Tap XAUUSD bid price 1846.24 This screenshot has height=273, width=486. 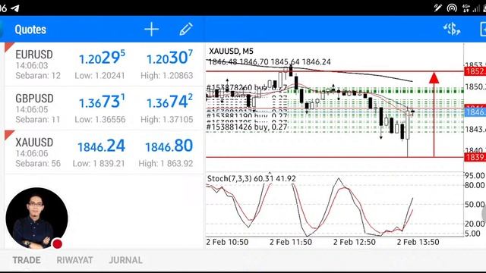(101, 146)
